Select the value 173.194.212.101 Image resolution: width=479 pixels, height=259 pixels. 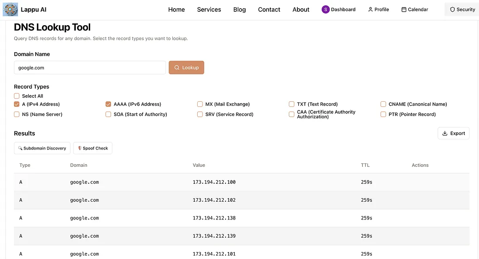[214, 254]
